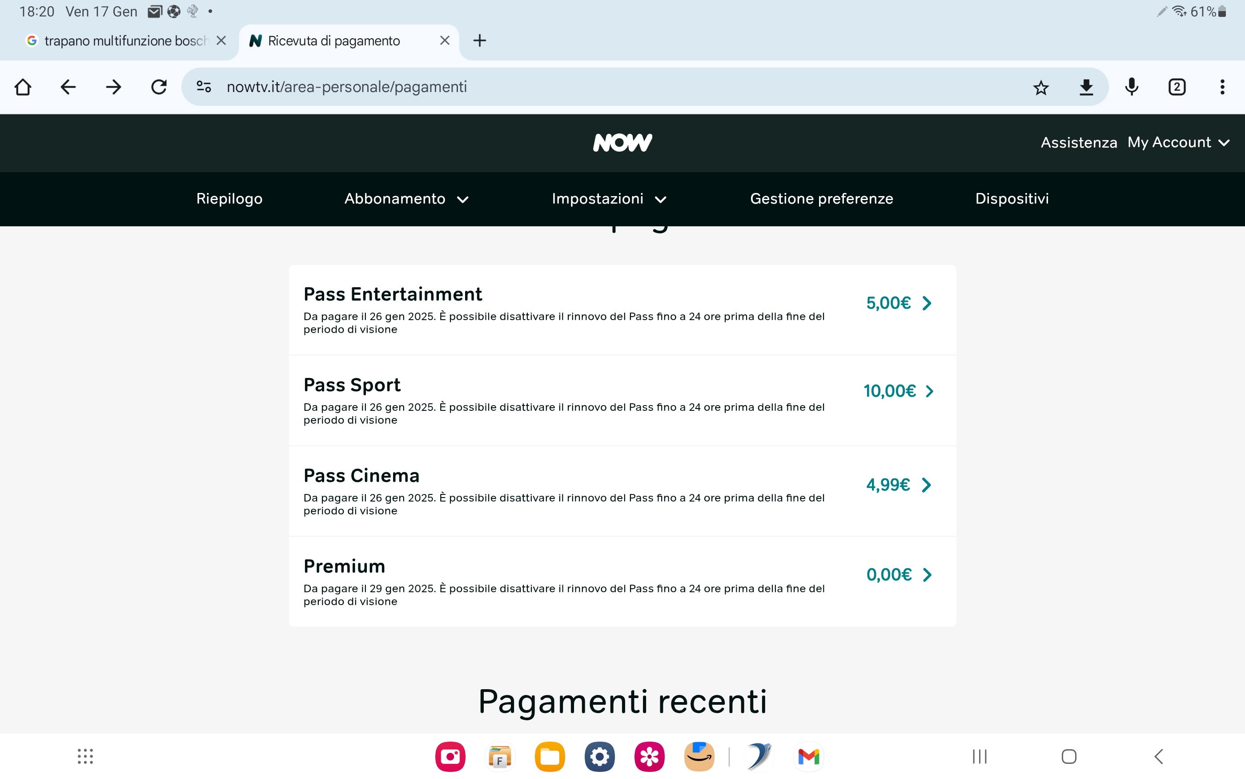Close the trapano multifunzione bosch tab
The image size is (1245, 779).
[x=221, y=41]
